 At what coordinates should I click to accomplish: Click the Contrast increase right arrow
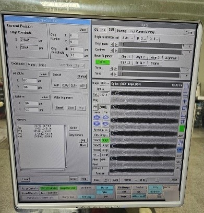(x=116, y=51)
